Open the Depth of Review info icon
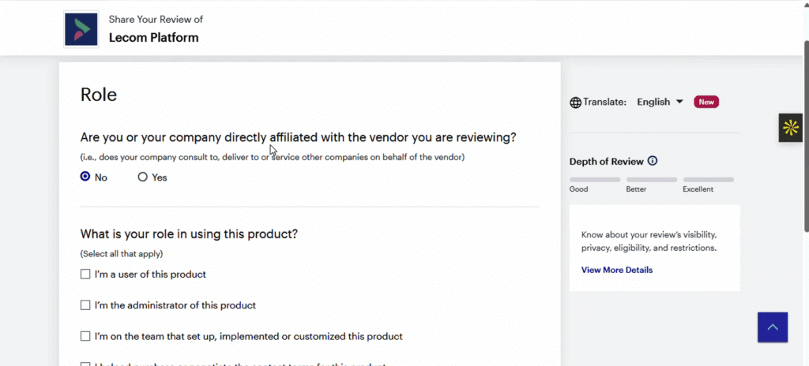 tap(653, 161)
